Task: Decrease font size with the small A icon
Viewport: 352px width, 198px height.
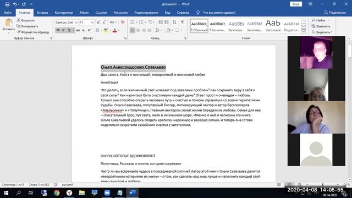Action: coord(104,22)
